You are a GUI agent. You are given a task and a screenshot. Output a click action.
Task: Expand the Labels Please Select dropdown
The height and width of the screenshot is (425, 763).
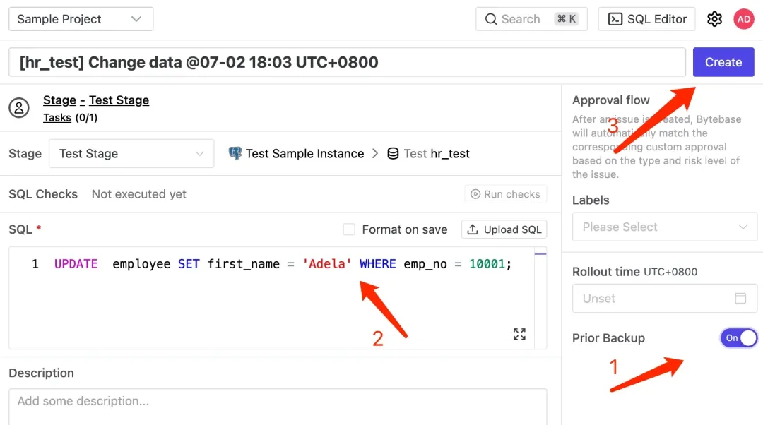pyautogui.click(x=664, y=227)
